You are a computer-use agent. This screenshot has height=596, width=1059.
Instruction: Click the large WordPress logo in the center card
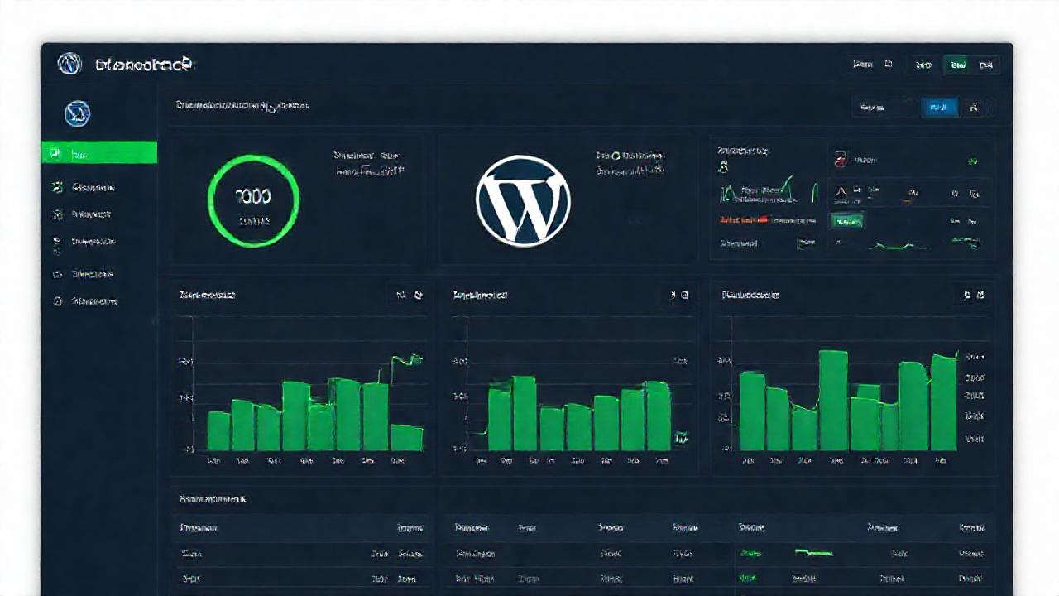pos(523,200)
